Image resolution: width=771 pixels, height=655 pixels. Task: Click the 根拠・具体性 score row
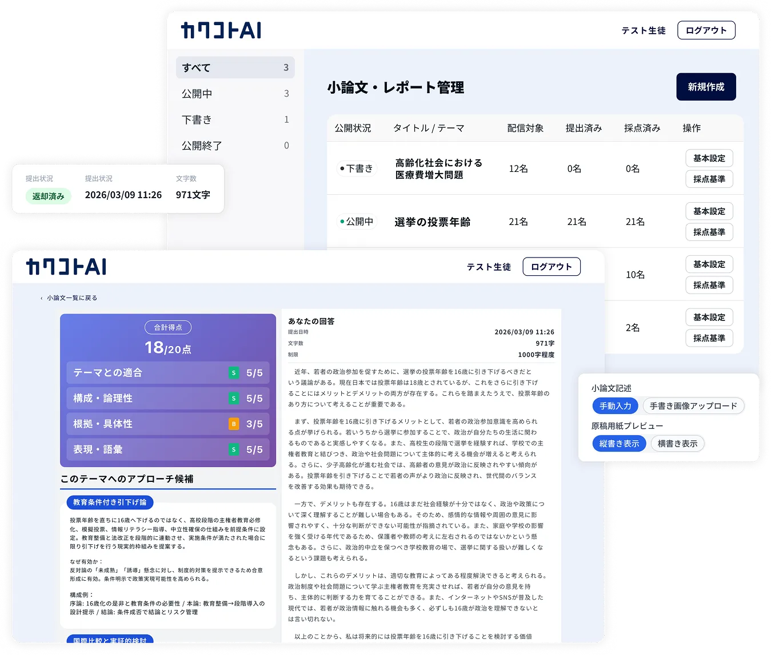168,424
